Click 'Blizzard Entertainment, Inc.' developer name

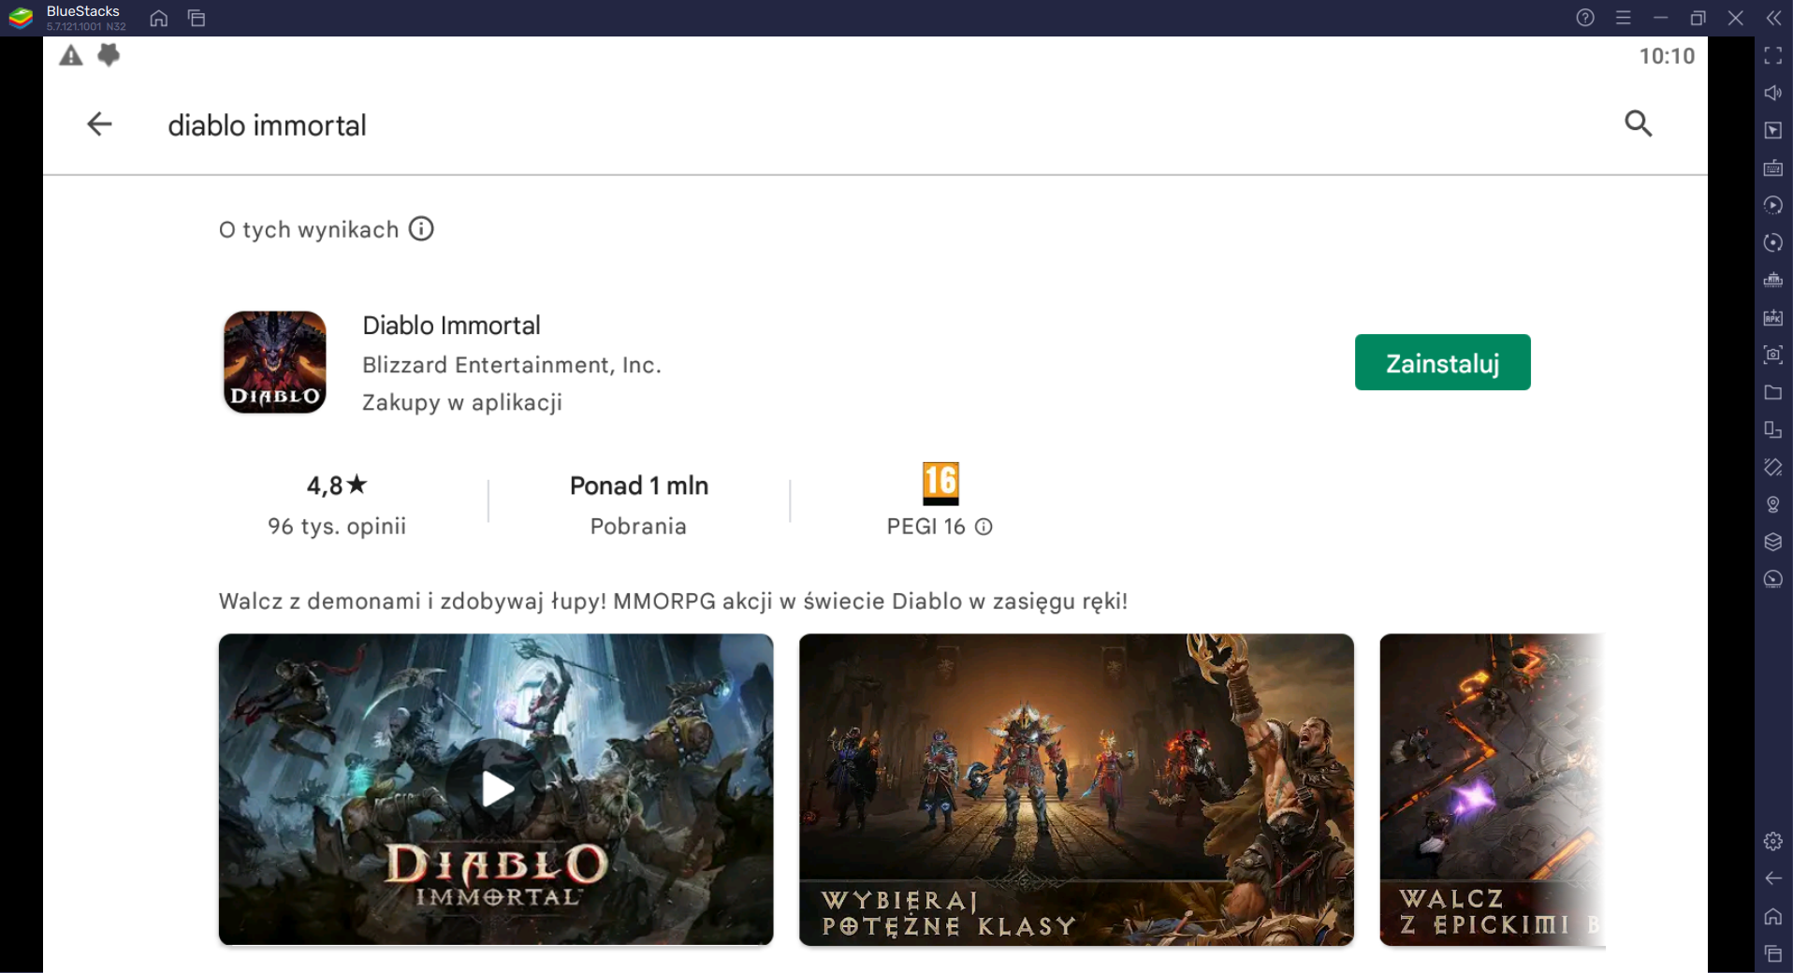(x=512, y=365)
